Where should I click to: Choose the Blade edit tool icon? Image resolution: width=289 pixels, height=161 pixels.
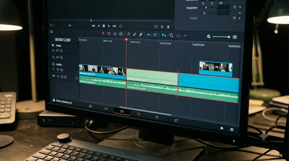tap(121, 34)
